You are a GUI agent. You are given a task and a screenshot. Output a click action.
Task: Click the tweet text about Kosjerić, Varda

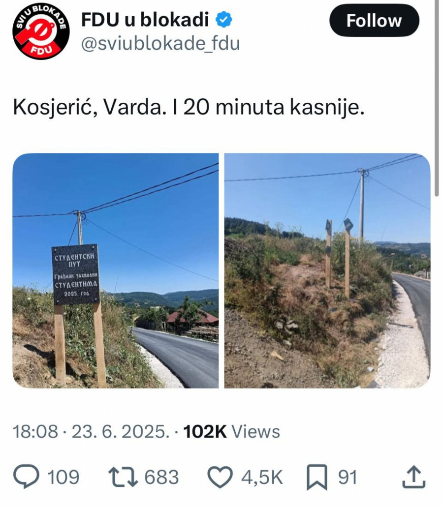pos(189,107)
